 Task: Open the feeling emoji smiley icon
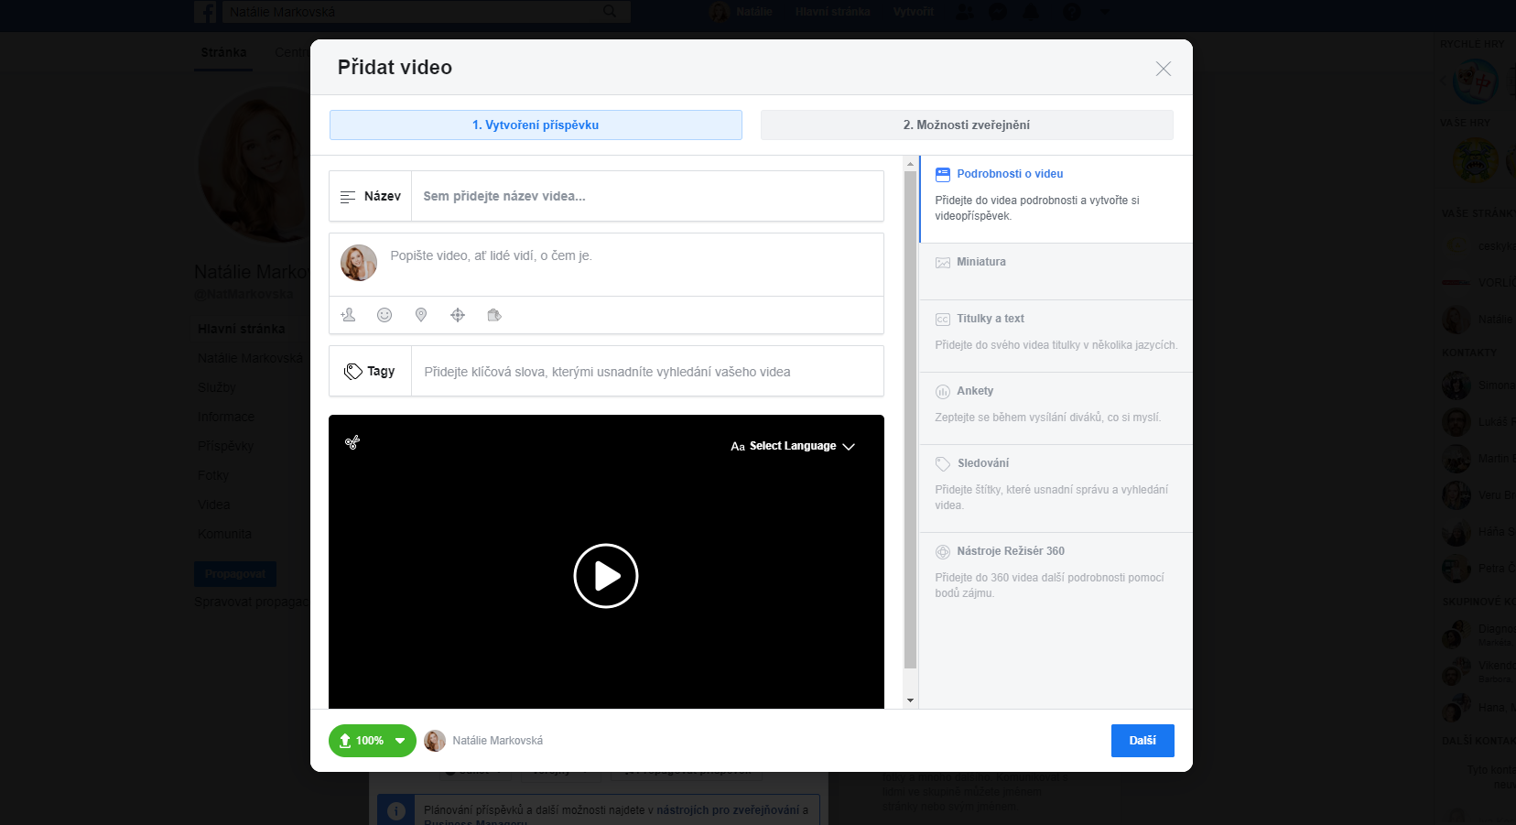click(x=384, y=315)
